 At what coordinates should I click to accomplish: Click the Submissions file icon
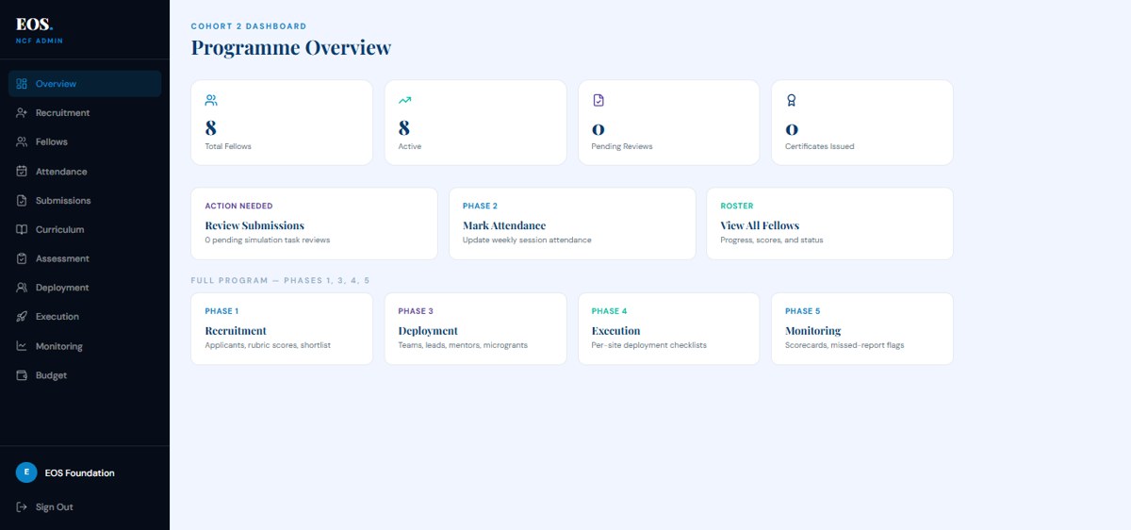point(22,201)
